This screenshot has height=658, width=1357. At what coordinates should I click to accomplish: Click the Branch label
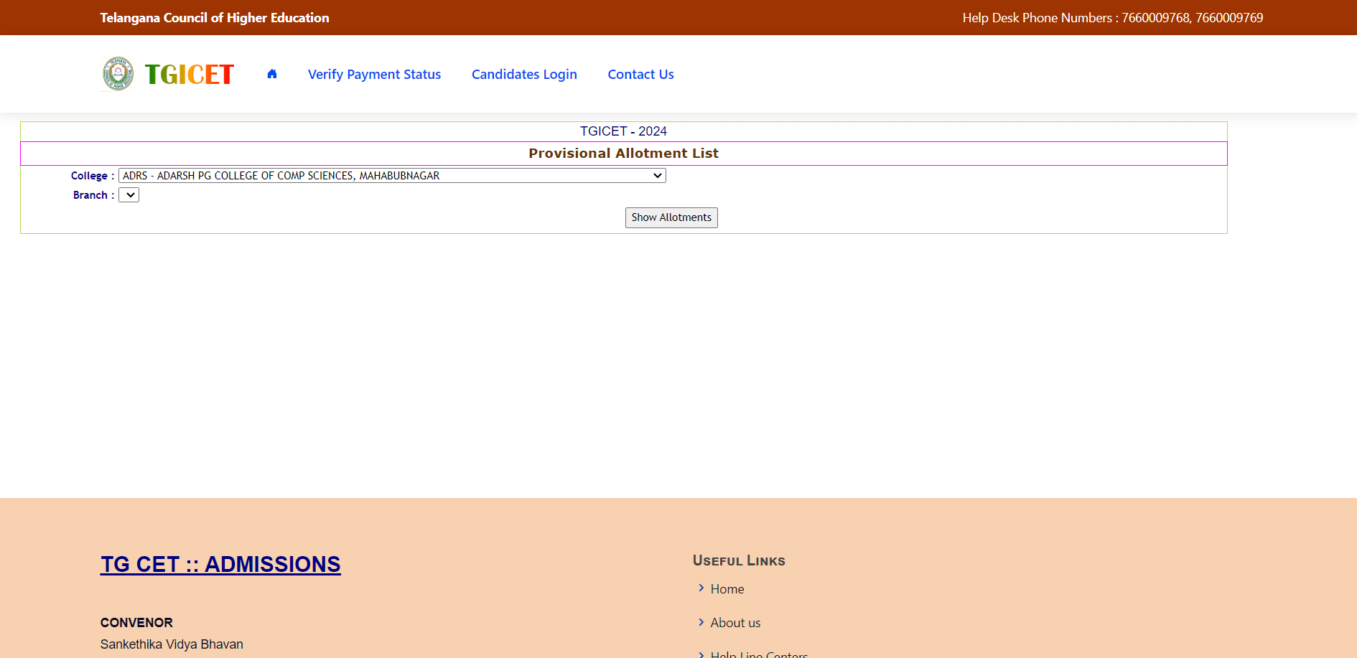pos(93,195)
